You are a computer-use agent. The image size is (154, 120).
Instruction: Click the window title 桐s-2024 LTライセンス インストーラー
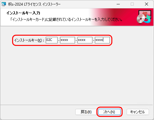[34, 4]
